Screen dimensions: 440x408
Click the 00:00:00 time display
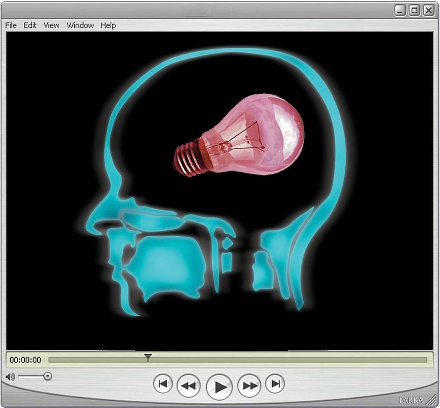click(25, 360)
